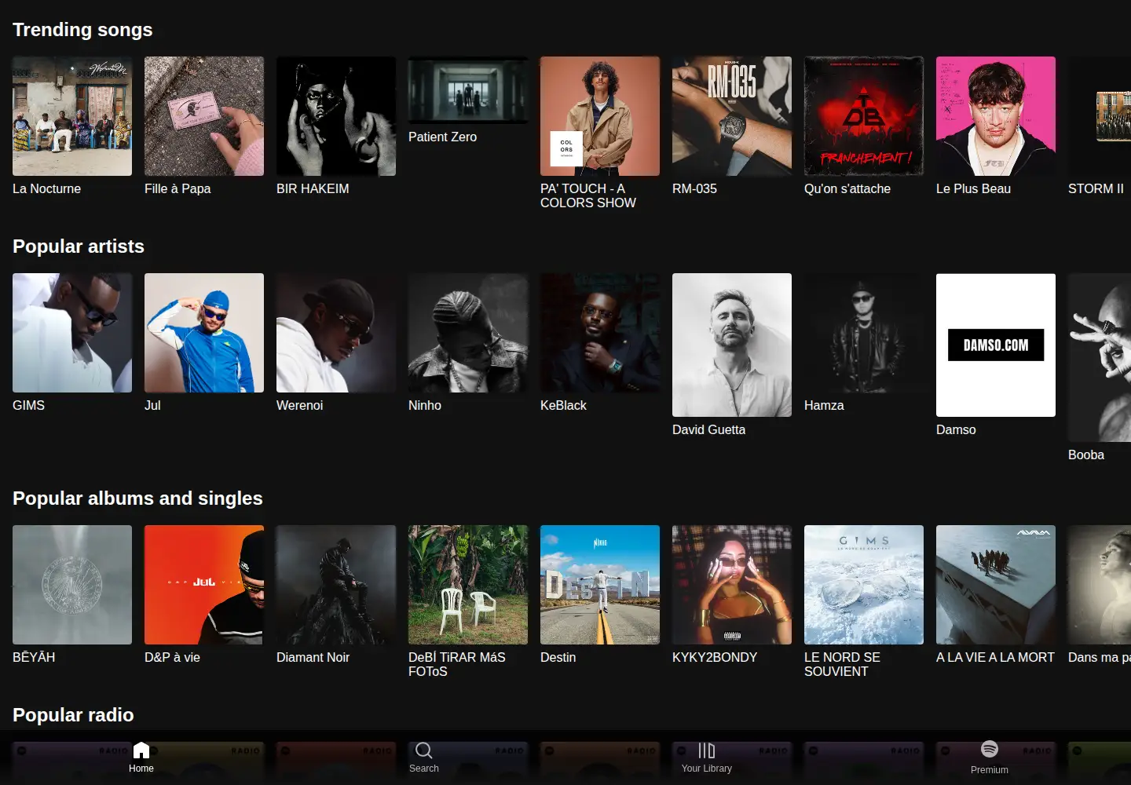
Task: Open the Patient Zero cover image
Action: point(468,90)
